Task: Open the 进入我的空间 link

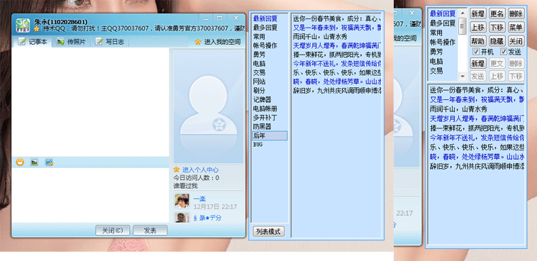Action: click(x=222, y=42)
